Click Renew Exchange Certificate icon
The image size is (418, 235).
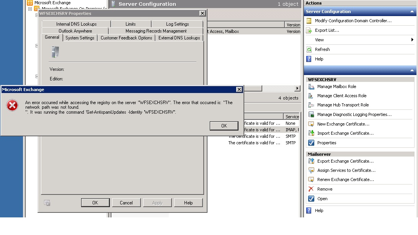click(x=311, y=180)
